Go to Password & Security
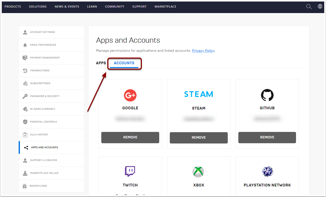 point(51,96)
